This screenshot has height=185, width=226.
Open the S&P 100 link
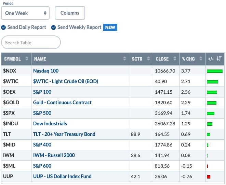tap(42, 92)
